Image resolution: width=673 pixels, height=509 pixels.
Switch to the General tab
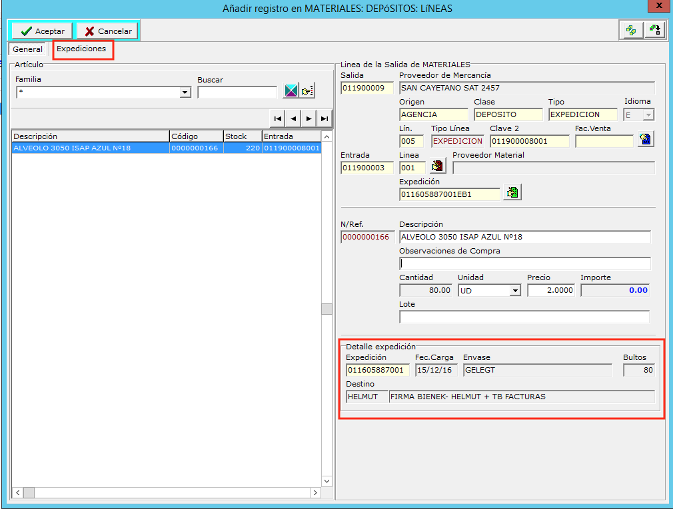pyautogui.click(x=27, y=49)
